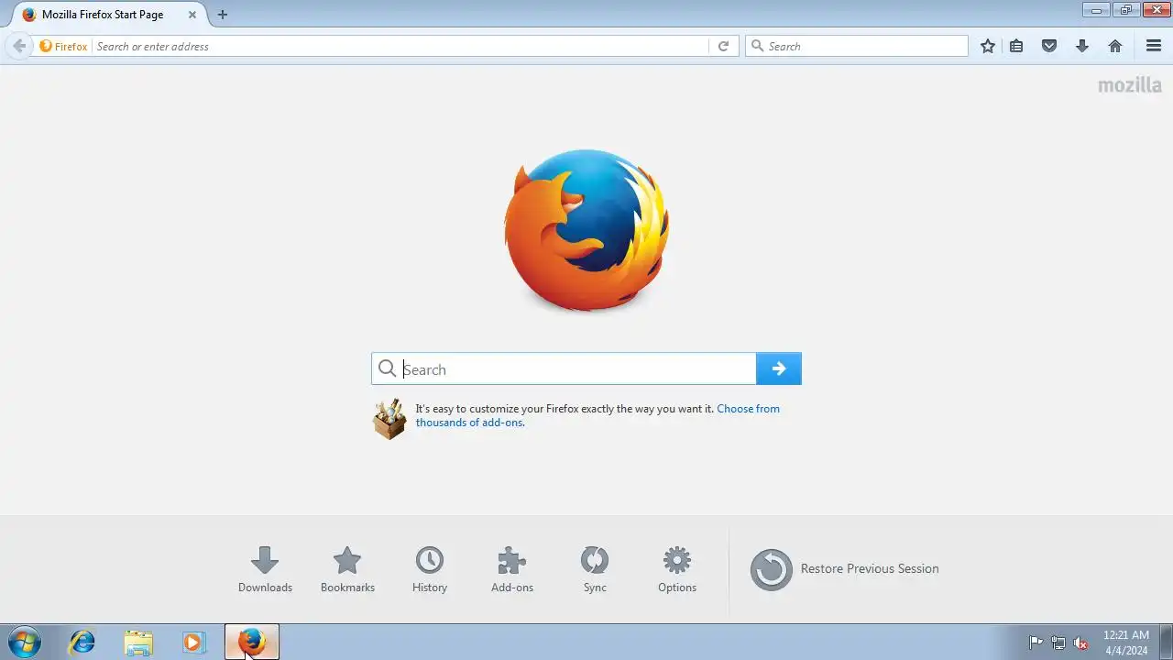The width and height of the screenshot is (1173, 660).
Task: Go to the home page icon
Action: coord(1115,46)
